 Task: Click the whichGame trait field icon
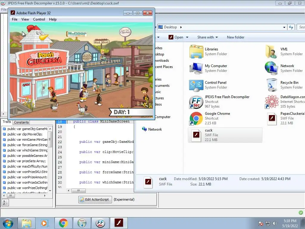pyautogui.click(x=4, y=150)
